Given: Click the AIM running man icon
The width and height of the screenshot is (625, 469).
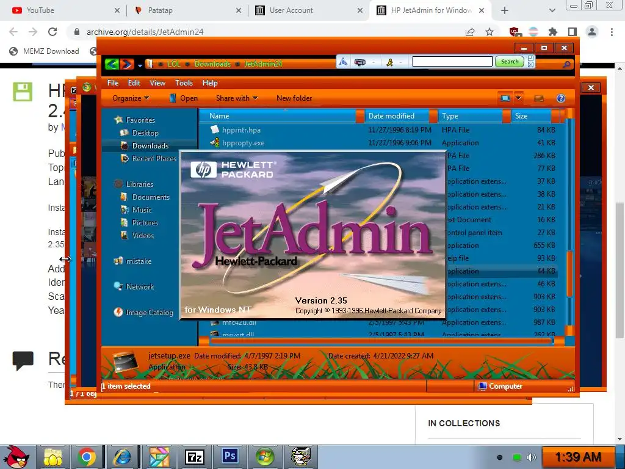Looking at the screenshot, I should (389, 62).
